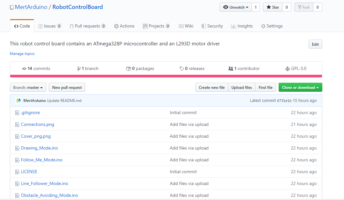The width and height of the screenshot is (344, 200).
Task: Click the 0 releases count text
Action: coord(194,69)
